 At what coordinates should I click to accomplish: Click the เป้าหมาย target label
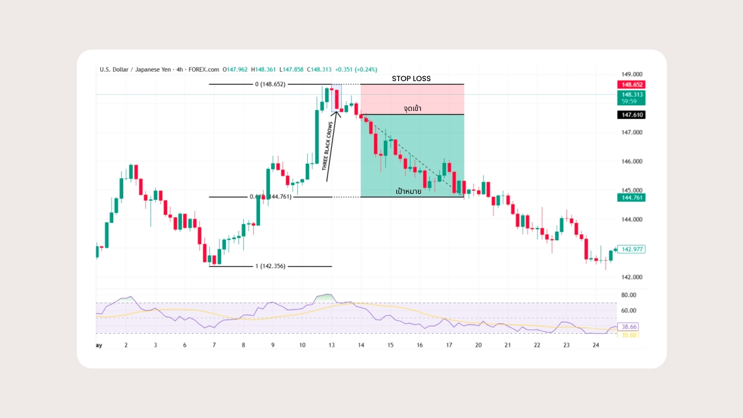tap(409, 191)
